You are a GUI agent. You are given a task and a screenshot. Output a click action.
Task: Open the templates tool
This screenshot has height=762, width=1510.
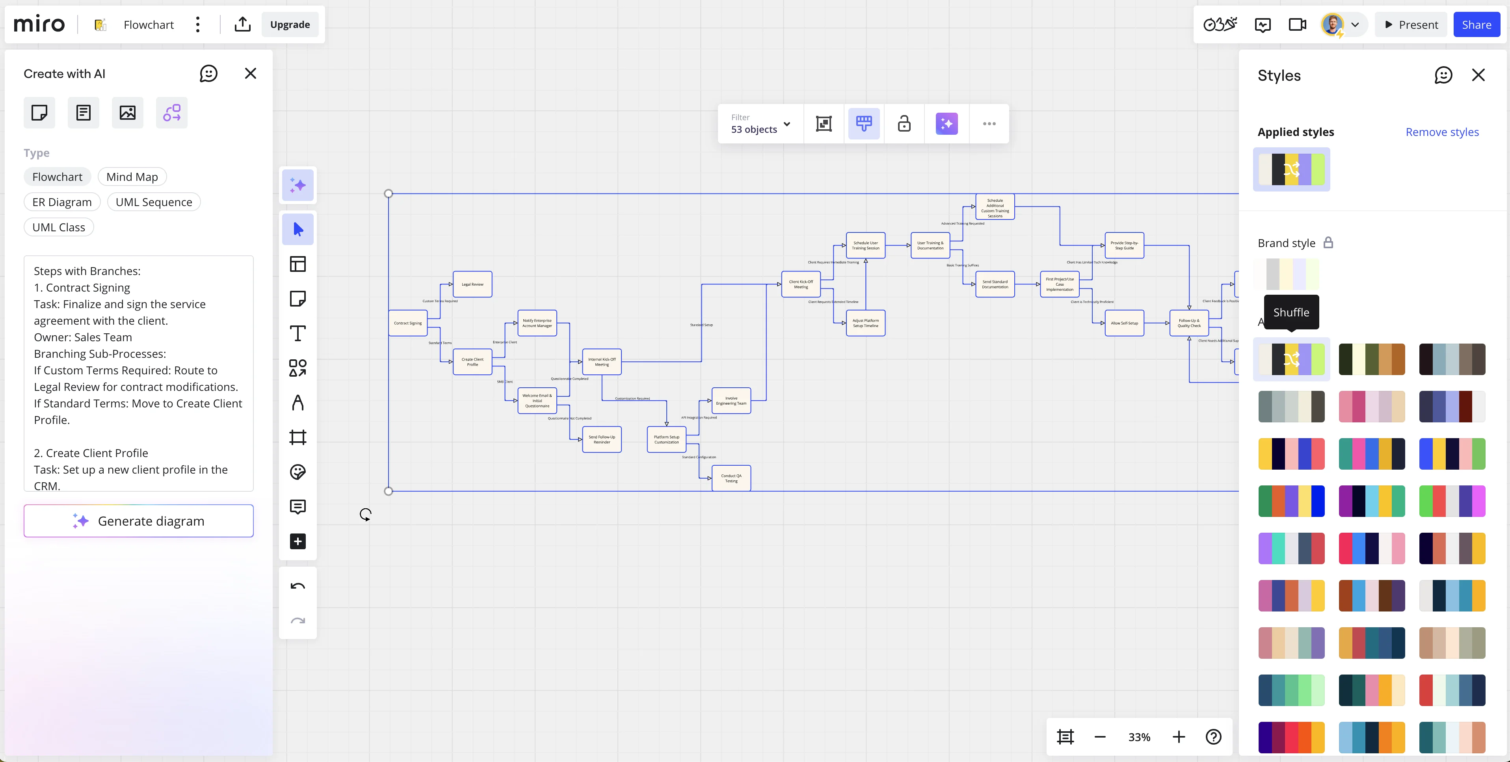(298, 264)
